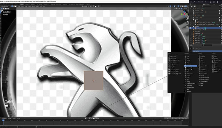Click the Soft Body physics icon
This screenshot has width=222, height=128.
213,72
